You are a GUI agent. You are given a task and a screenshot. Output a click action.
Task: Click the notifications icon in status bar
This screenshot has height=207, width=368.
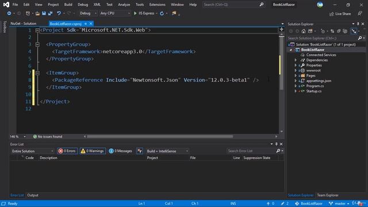click(359, 204)
